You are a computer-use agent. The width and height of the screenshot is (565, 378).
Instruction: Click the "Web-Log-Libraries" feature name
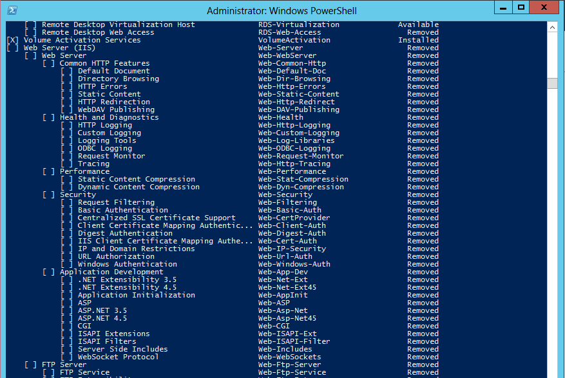click(296, 141)
